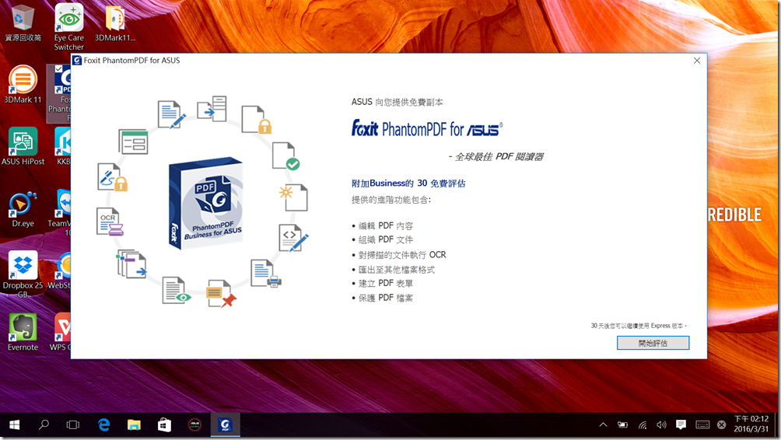Click the volume speaker tray icon
The image size is (781, 440).
pyautogui.click(x=661, y=424)
